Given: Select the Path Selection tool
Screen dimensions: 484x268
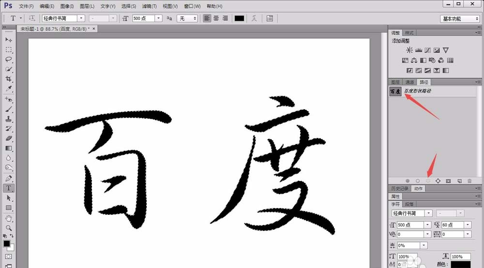Looking at the screenshot, I should [x=9, y=198].
